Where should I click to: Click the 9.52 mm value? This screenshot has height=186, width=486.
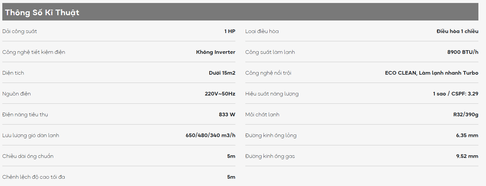467,156
